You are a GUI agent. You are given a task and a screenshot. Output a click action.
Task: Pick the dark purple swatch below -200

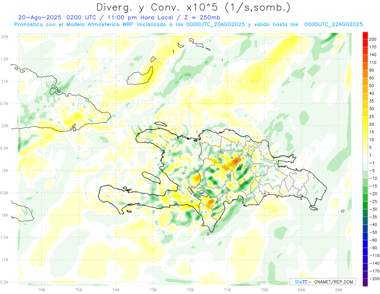tap(365, 283)
